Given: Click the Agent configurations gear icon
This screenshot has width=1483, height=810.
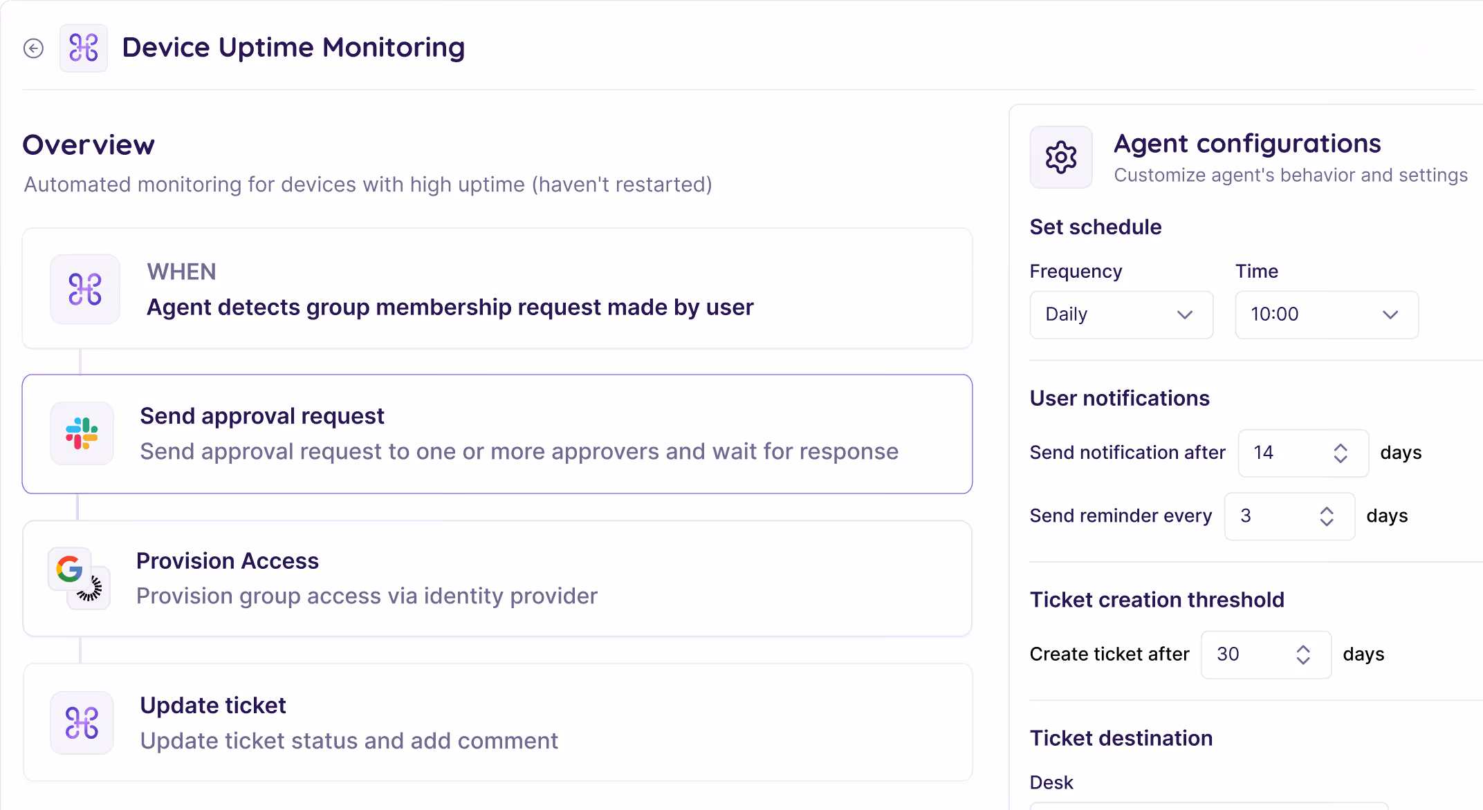Looking at the screenshot, I should pyautogui.click(x=1061, y=158).
